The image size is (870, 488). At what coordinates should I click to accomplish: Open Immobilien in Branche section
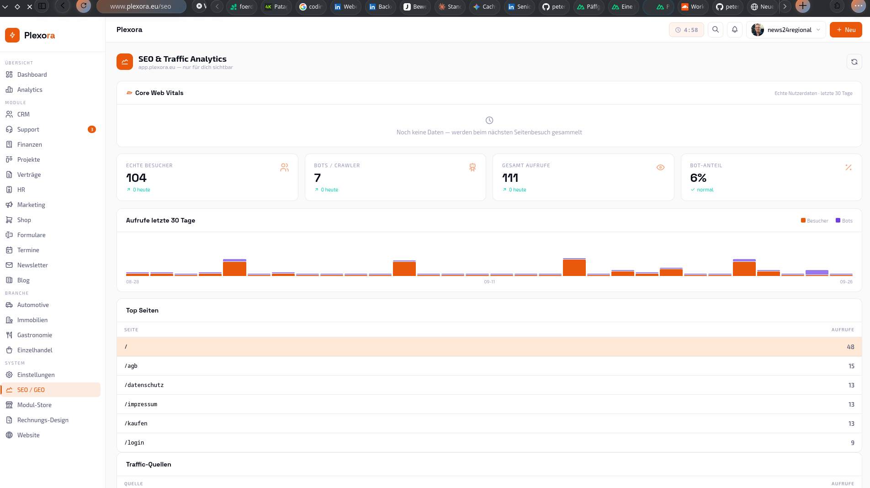(x=50, y=320)
